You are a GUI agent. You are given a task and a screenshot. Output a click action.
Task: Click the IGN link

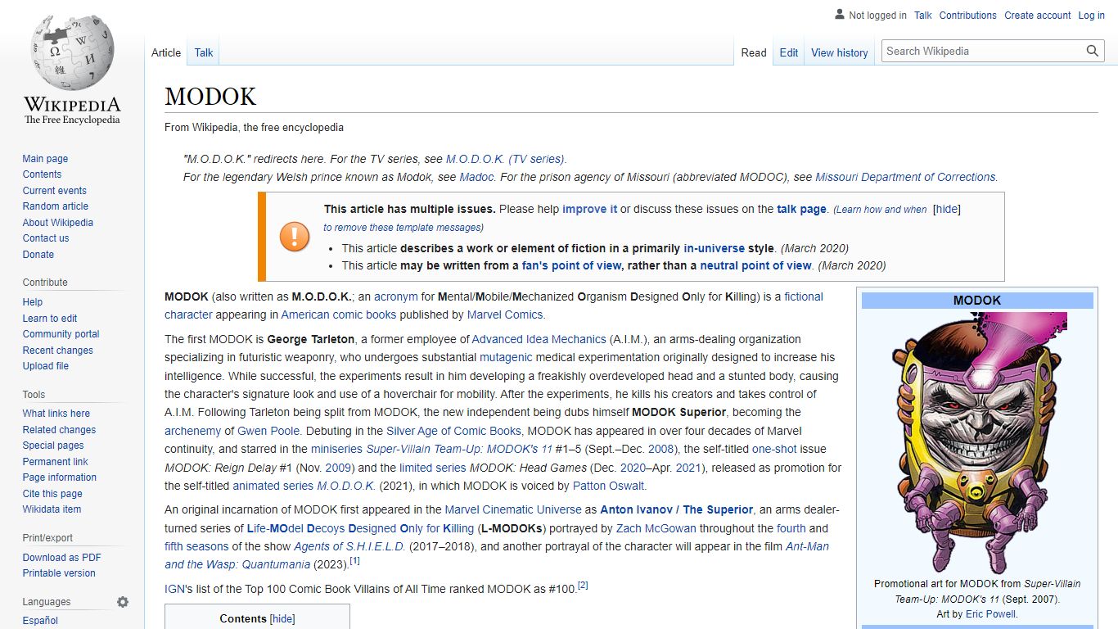click(174, 589)
